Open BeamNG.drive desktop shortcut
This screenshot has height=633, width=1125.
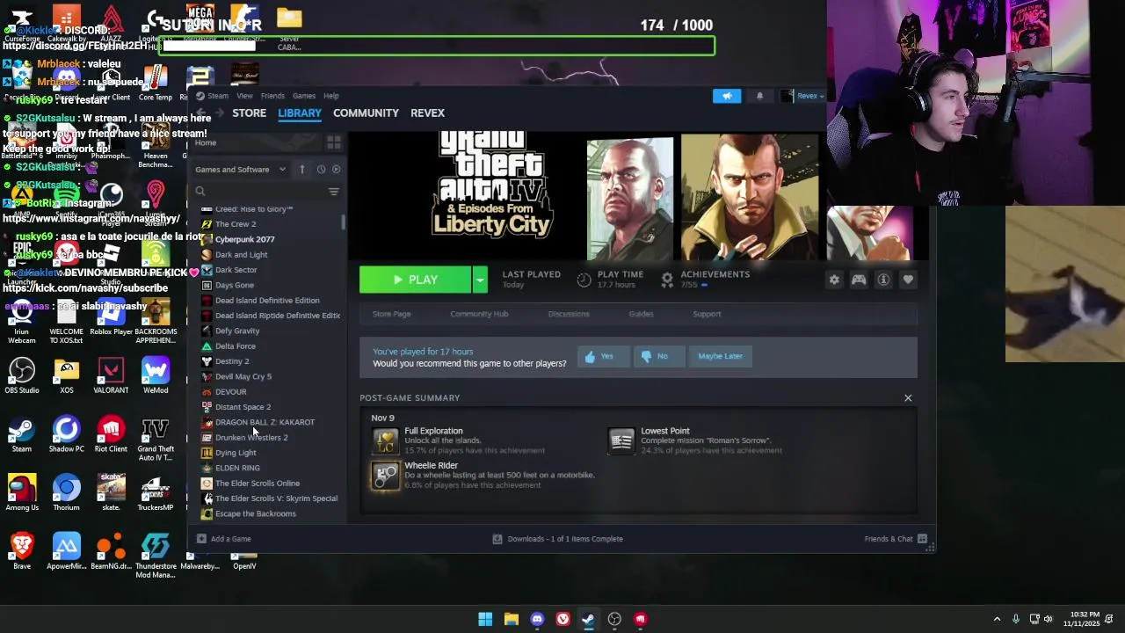111,551
